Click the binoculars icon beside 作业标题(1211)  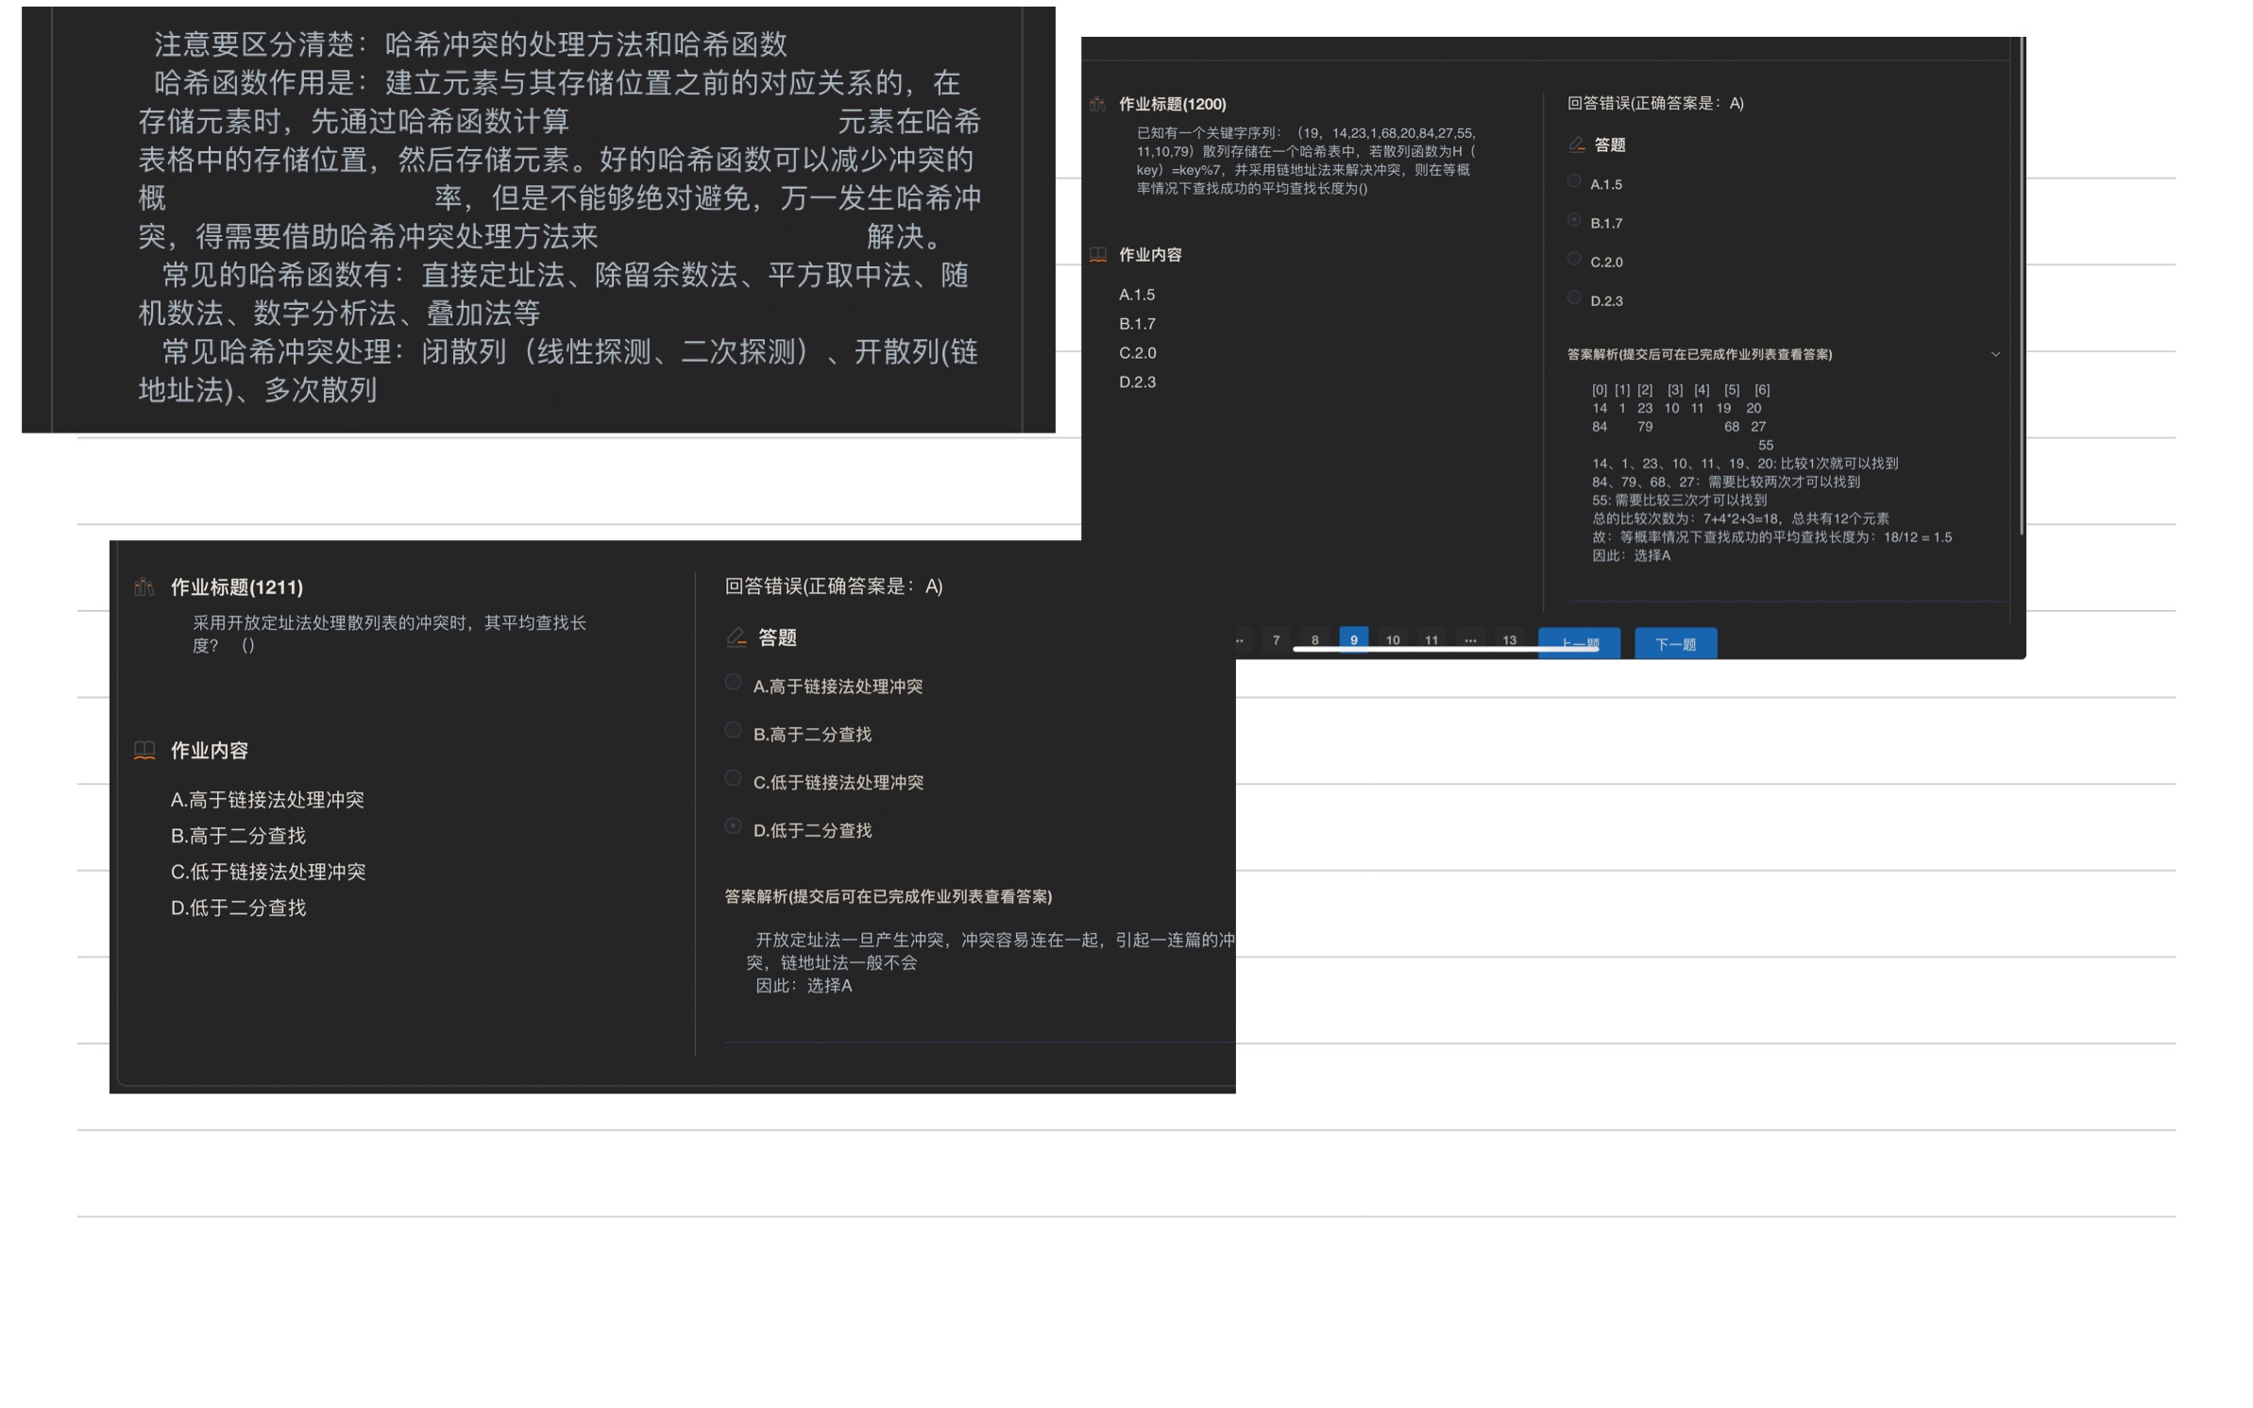(x=144, y=587)
